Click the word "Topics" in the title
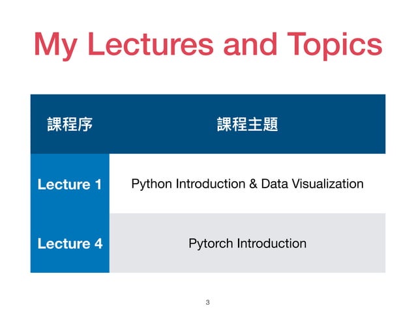 (x=334, y=46)
